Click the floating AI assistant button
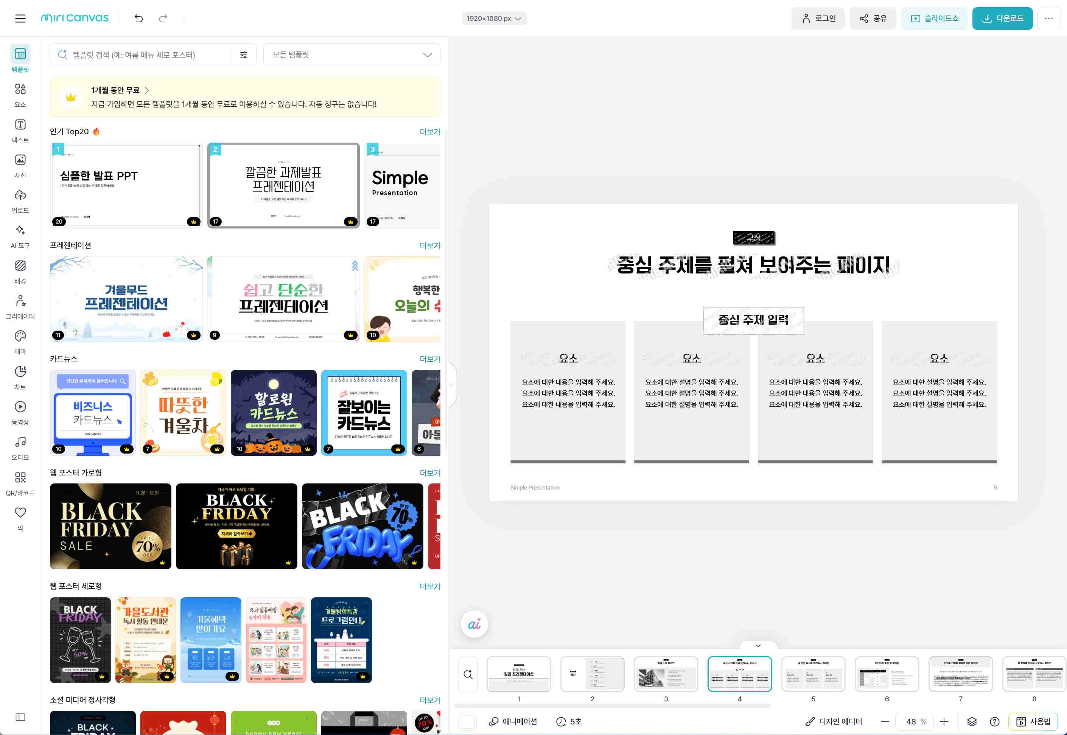The image size is (1067, 735). tap(474, 624)
